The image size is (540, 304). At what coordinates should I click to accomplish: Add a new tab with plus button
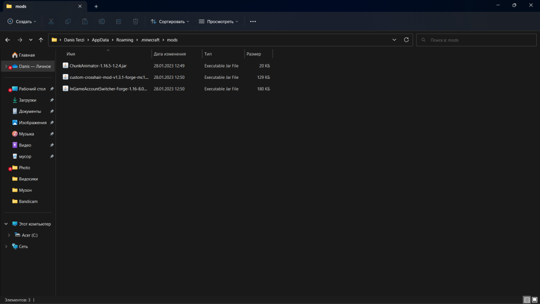coord(96,6)
